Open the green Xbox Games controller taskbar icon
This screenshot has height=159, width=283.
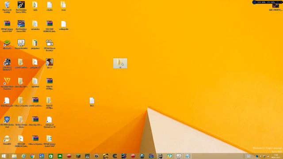pyautogui.click(x=60, y=156)
